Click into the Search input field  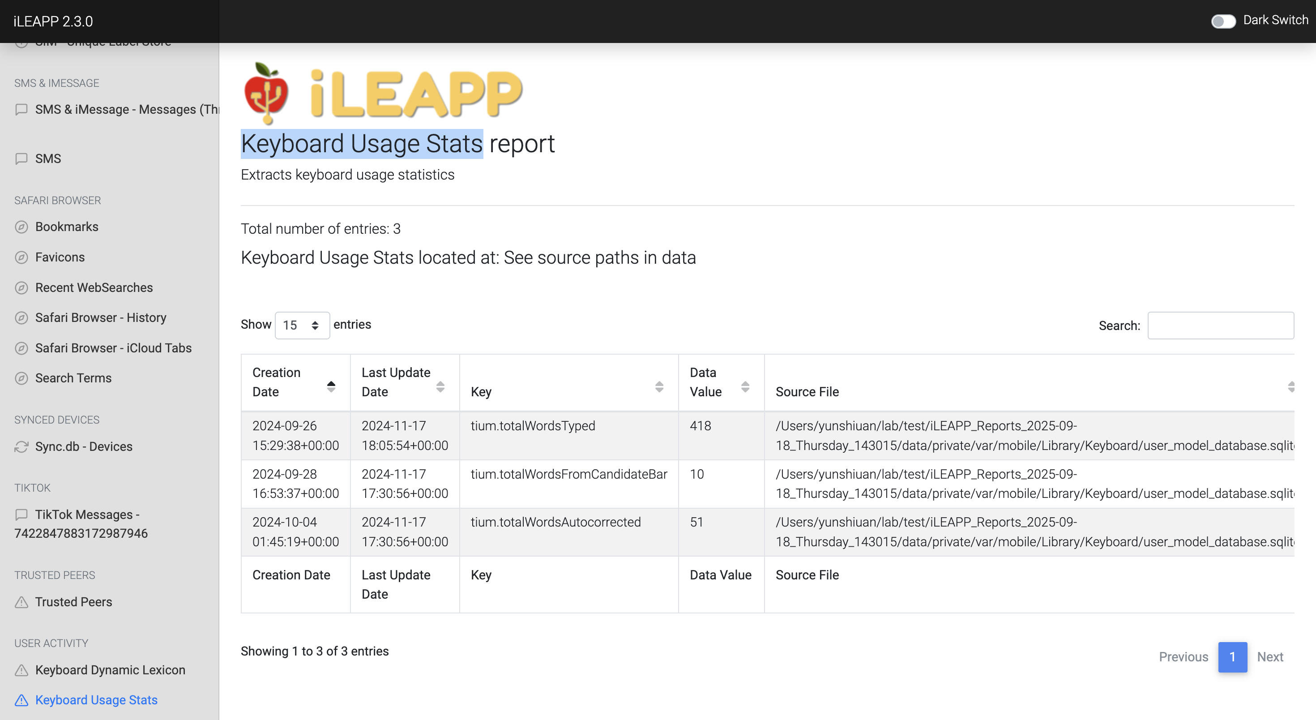[1221, 326]
